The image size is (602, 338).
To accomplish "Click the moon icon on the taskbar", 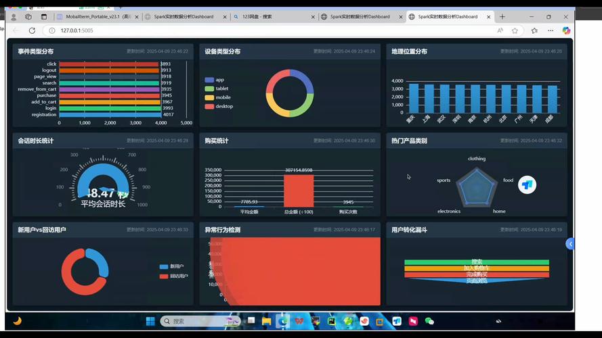I will 18,320.
